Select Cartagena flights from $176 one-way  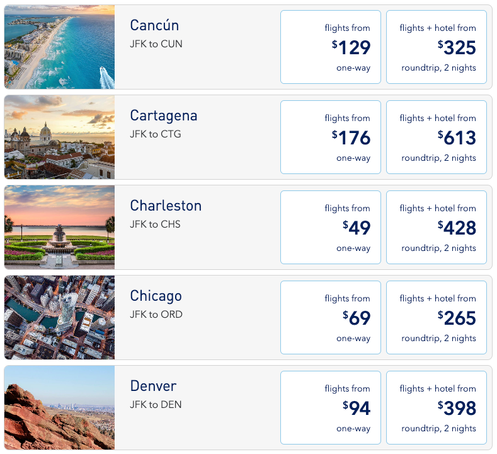click(x=331, y=137)
